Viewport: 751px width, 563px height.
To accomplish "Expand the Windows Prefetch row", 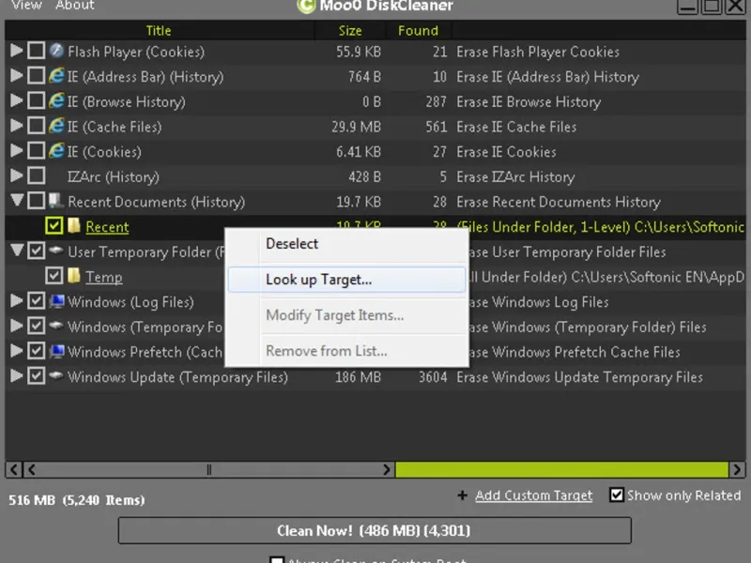I will click(x=17, y=350).
